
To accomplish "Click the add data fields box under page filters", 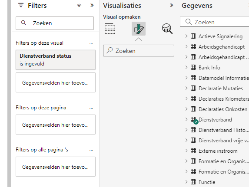I will [56, 125].
